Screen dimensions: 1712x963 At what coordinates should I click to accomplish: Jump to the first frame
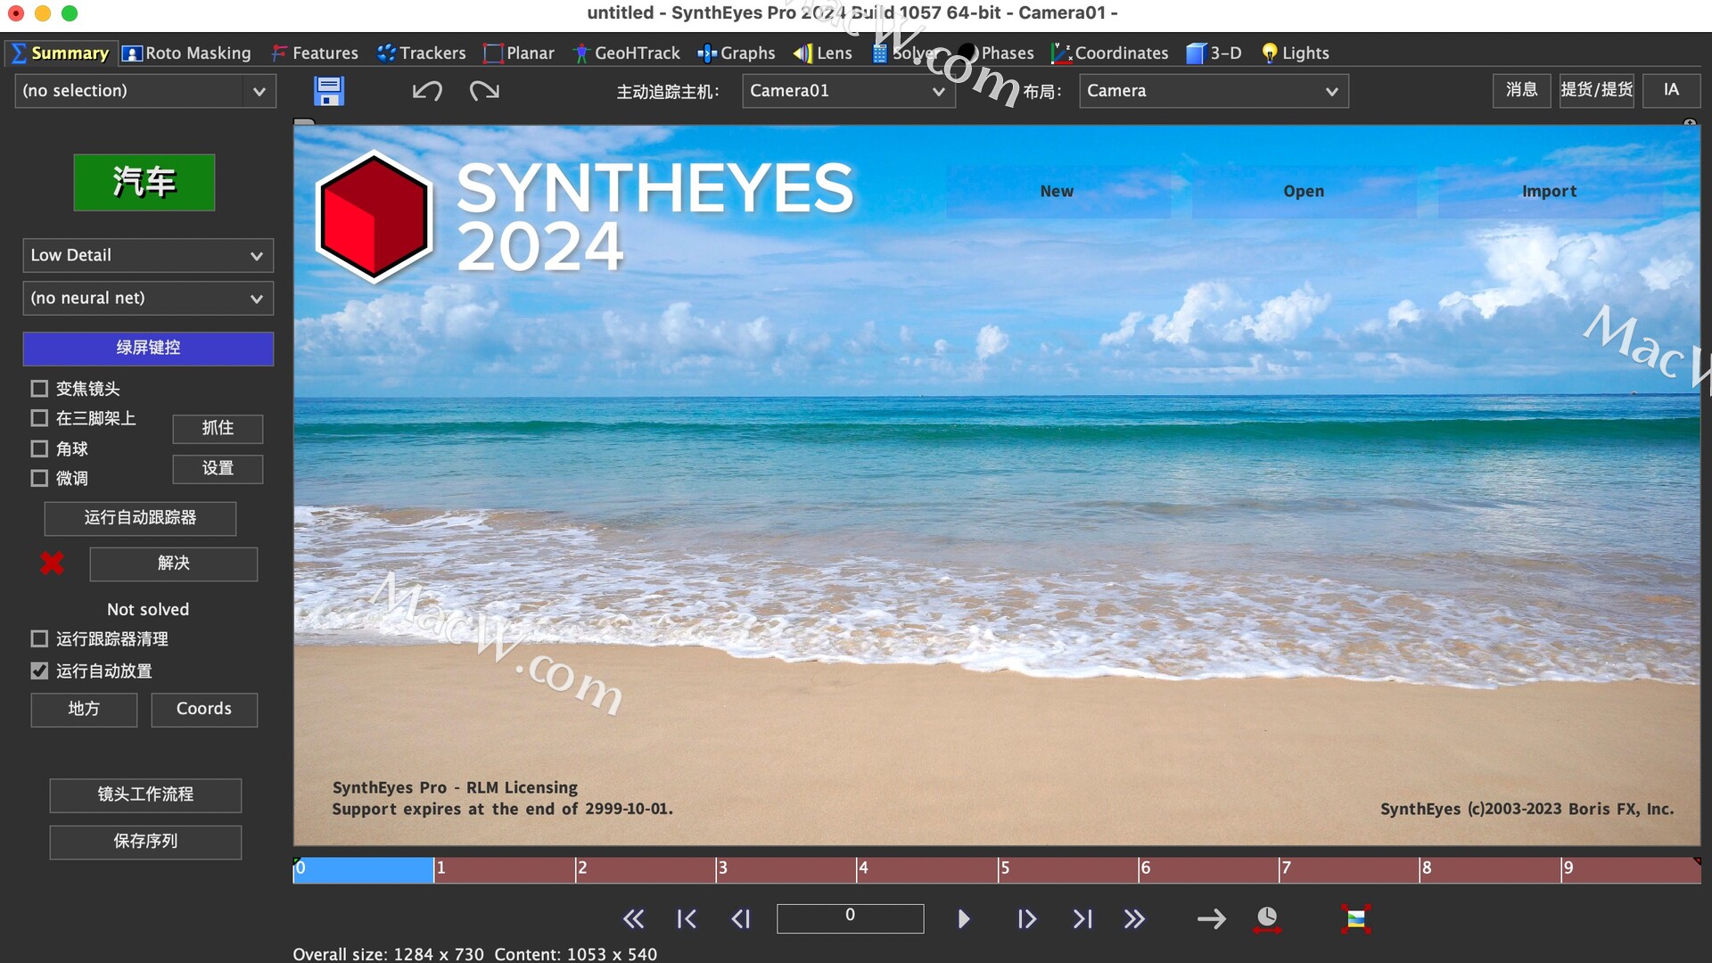687,918
